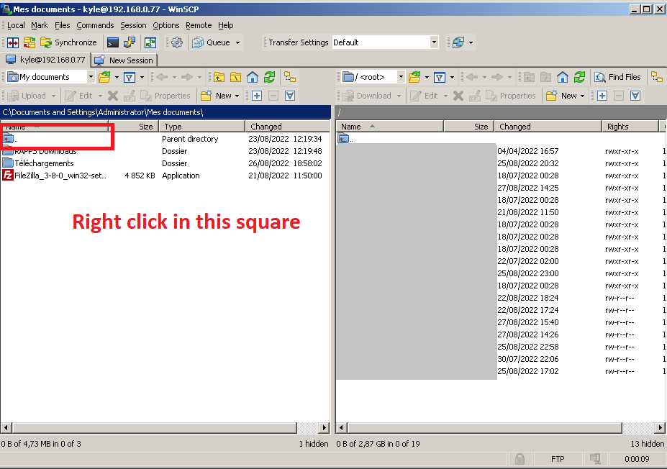Go to local home directory icon

(x=252, y=77)
